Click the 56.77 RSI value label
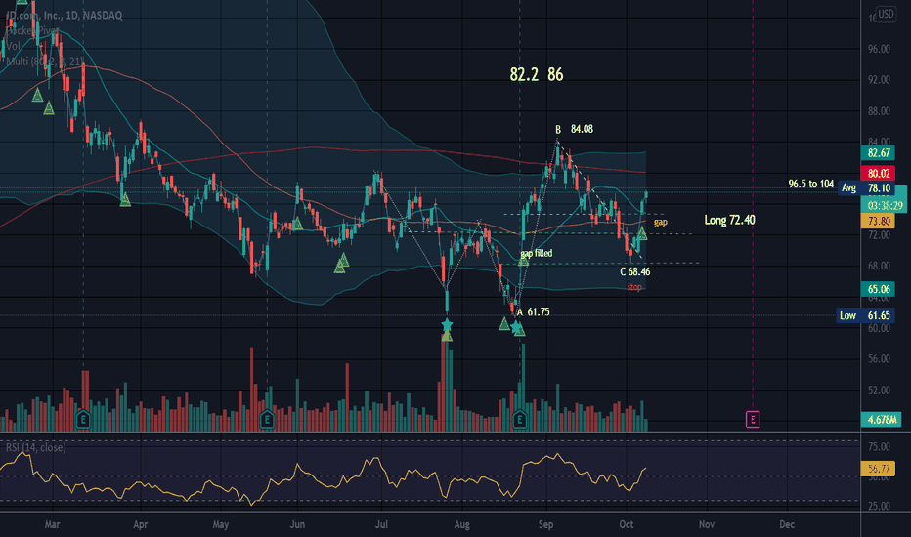The image size is (911, 537). click(878, 469)
